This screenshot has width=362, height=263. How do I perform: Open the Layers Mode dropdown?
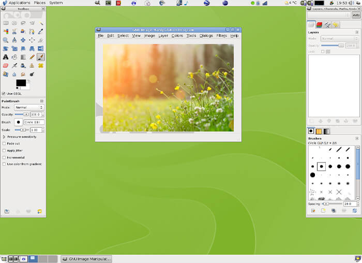(339, 39)
